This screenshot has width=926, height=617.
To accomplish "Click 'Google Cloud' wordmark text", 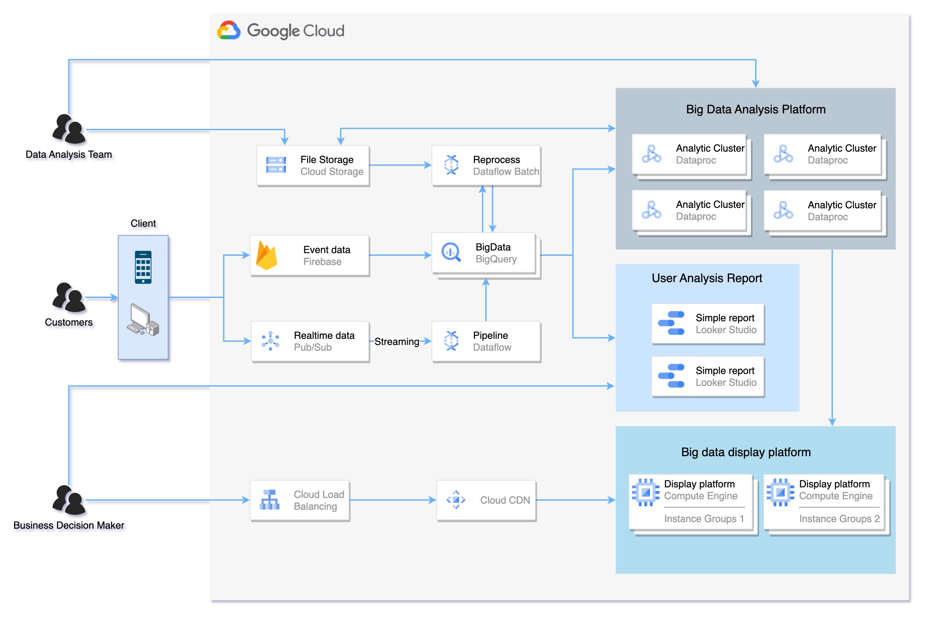I will point(296,31).
